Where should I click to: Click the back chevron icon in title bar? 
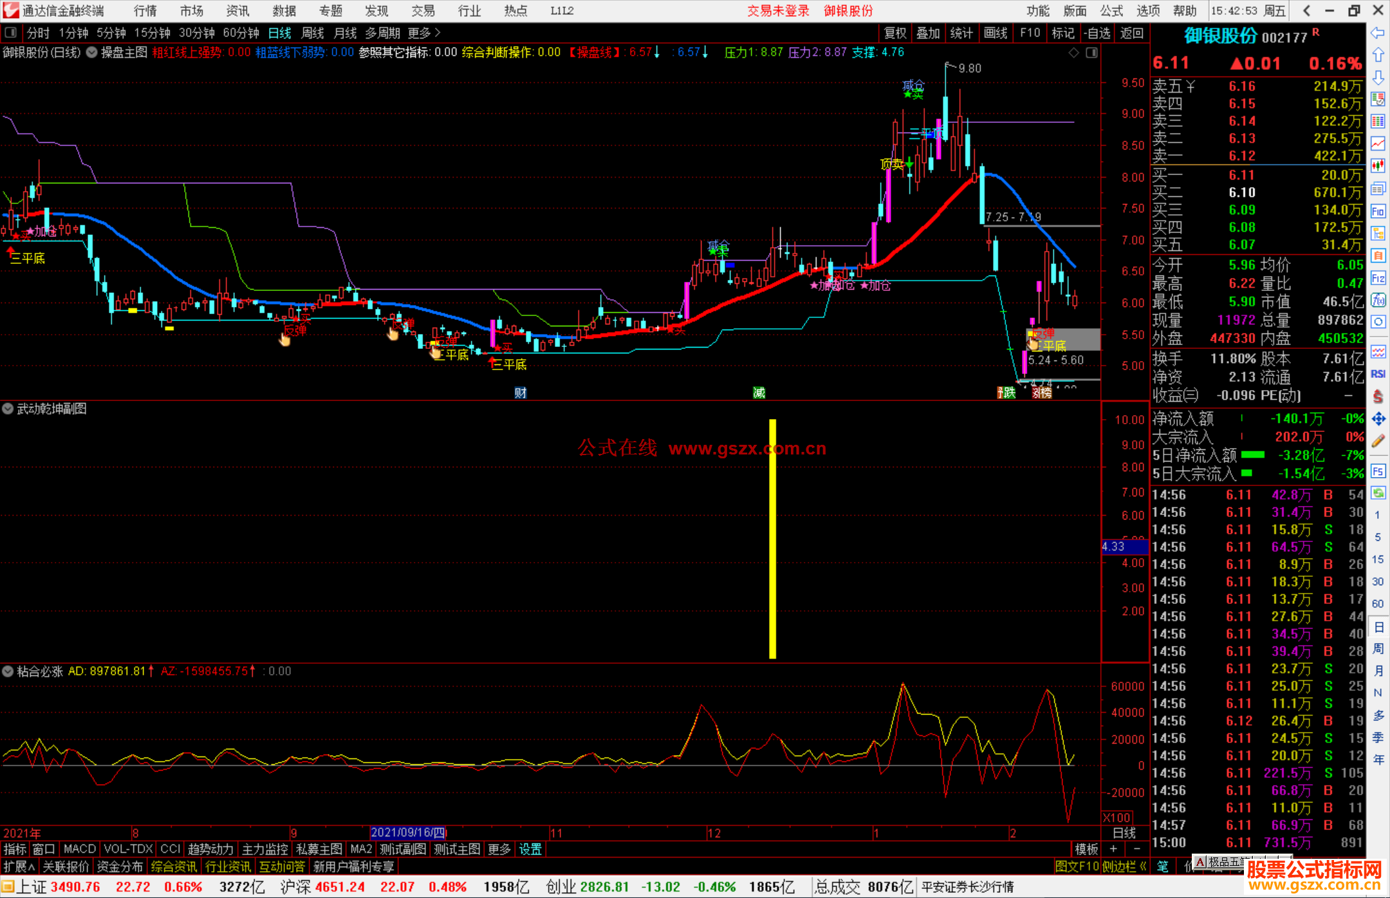click(x=1306, y=10)
